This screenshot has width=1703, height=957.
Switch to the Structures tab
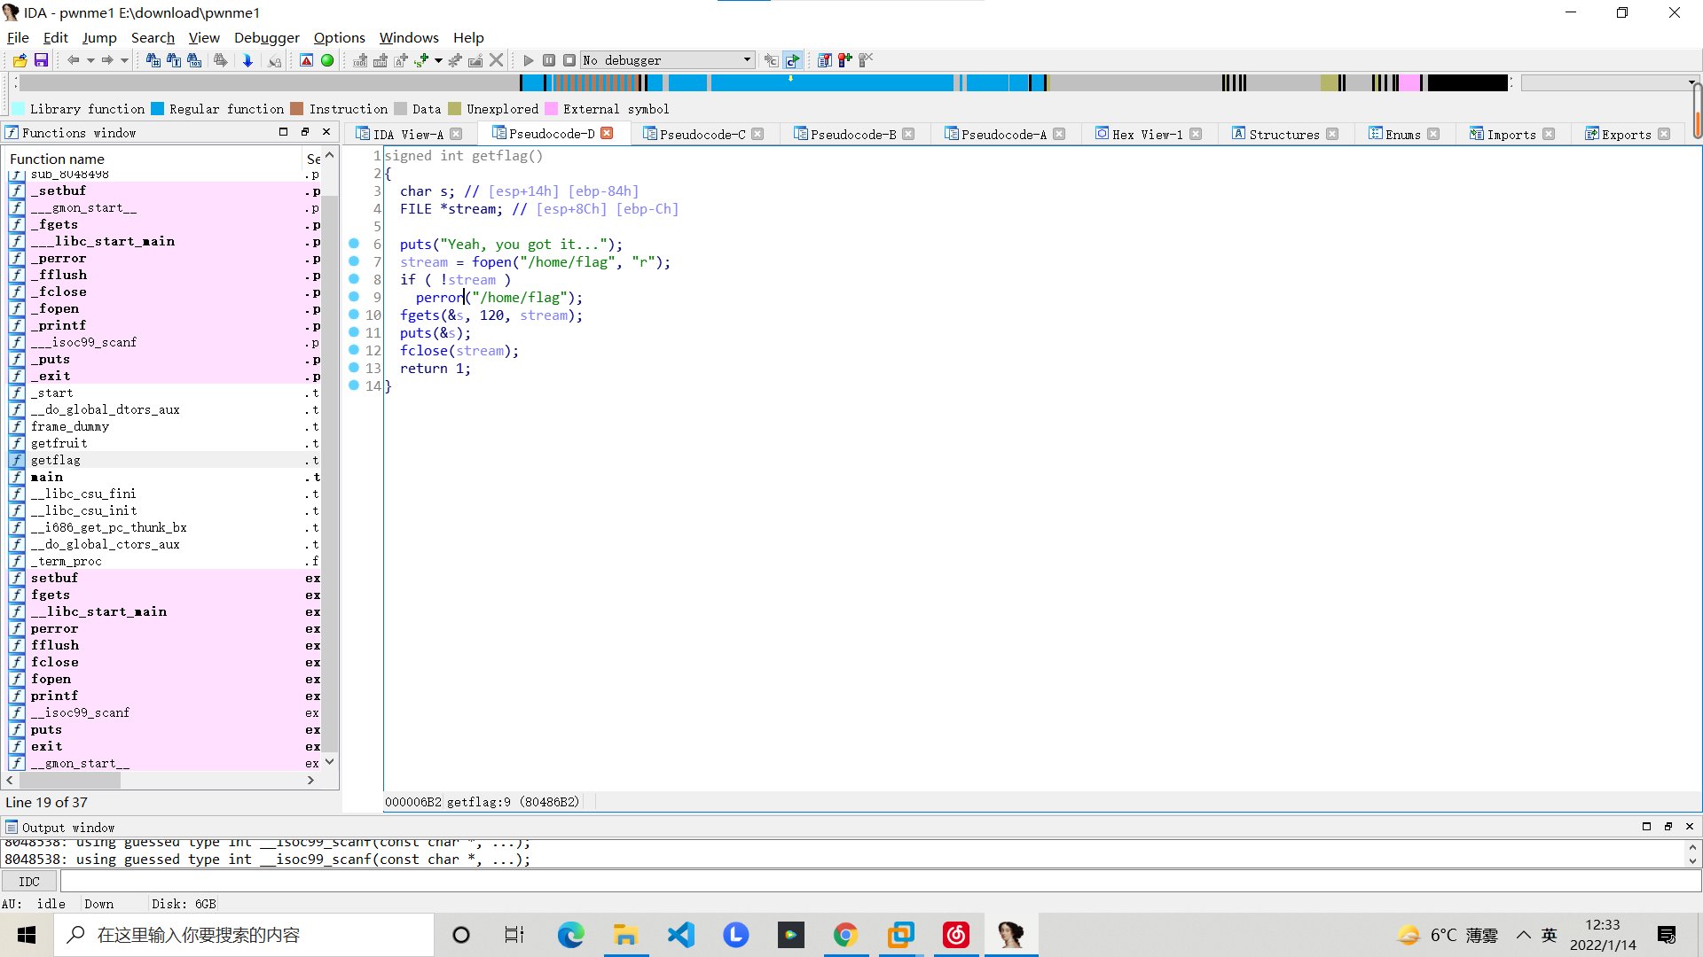pyautogui.click(x=1284, y=134)
